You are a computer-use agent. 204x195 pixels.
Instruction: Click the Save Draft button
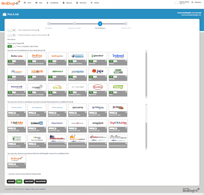tap(29, 182)
